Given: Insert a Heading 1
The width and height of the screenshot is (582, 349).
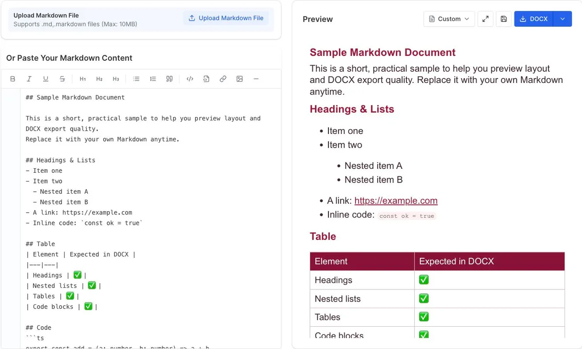Looking at the screenshot, I should click(x=83, y=79).
